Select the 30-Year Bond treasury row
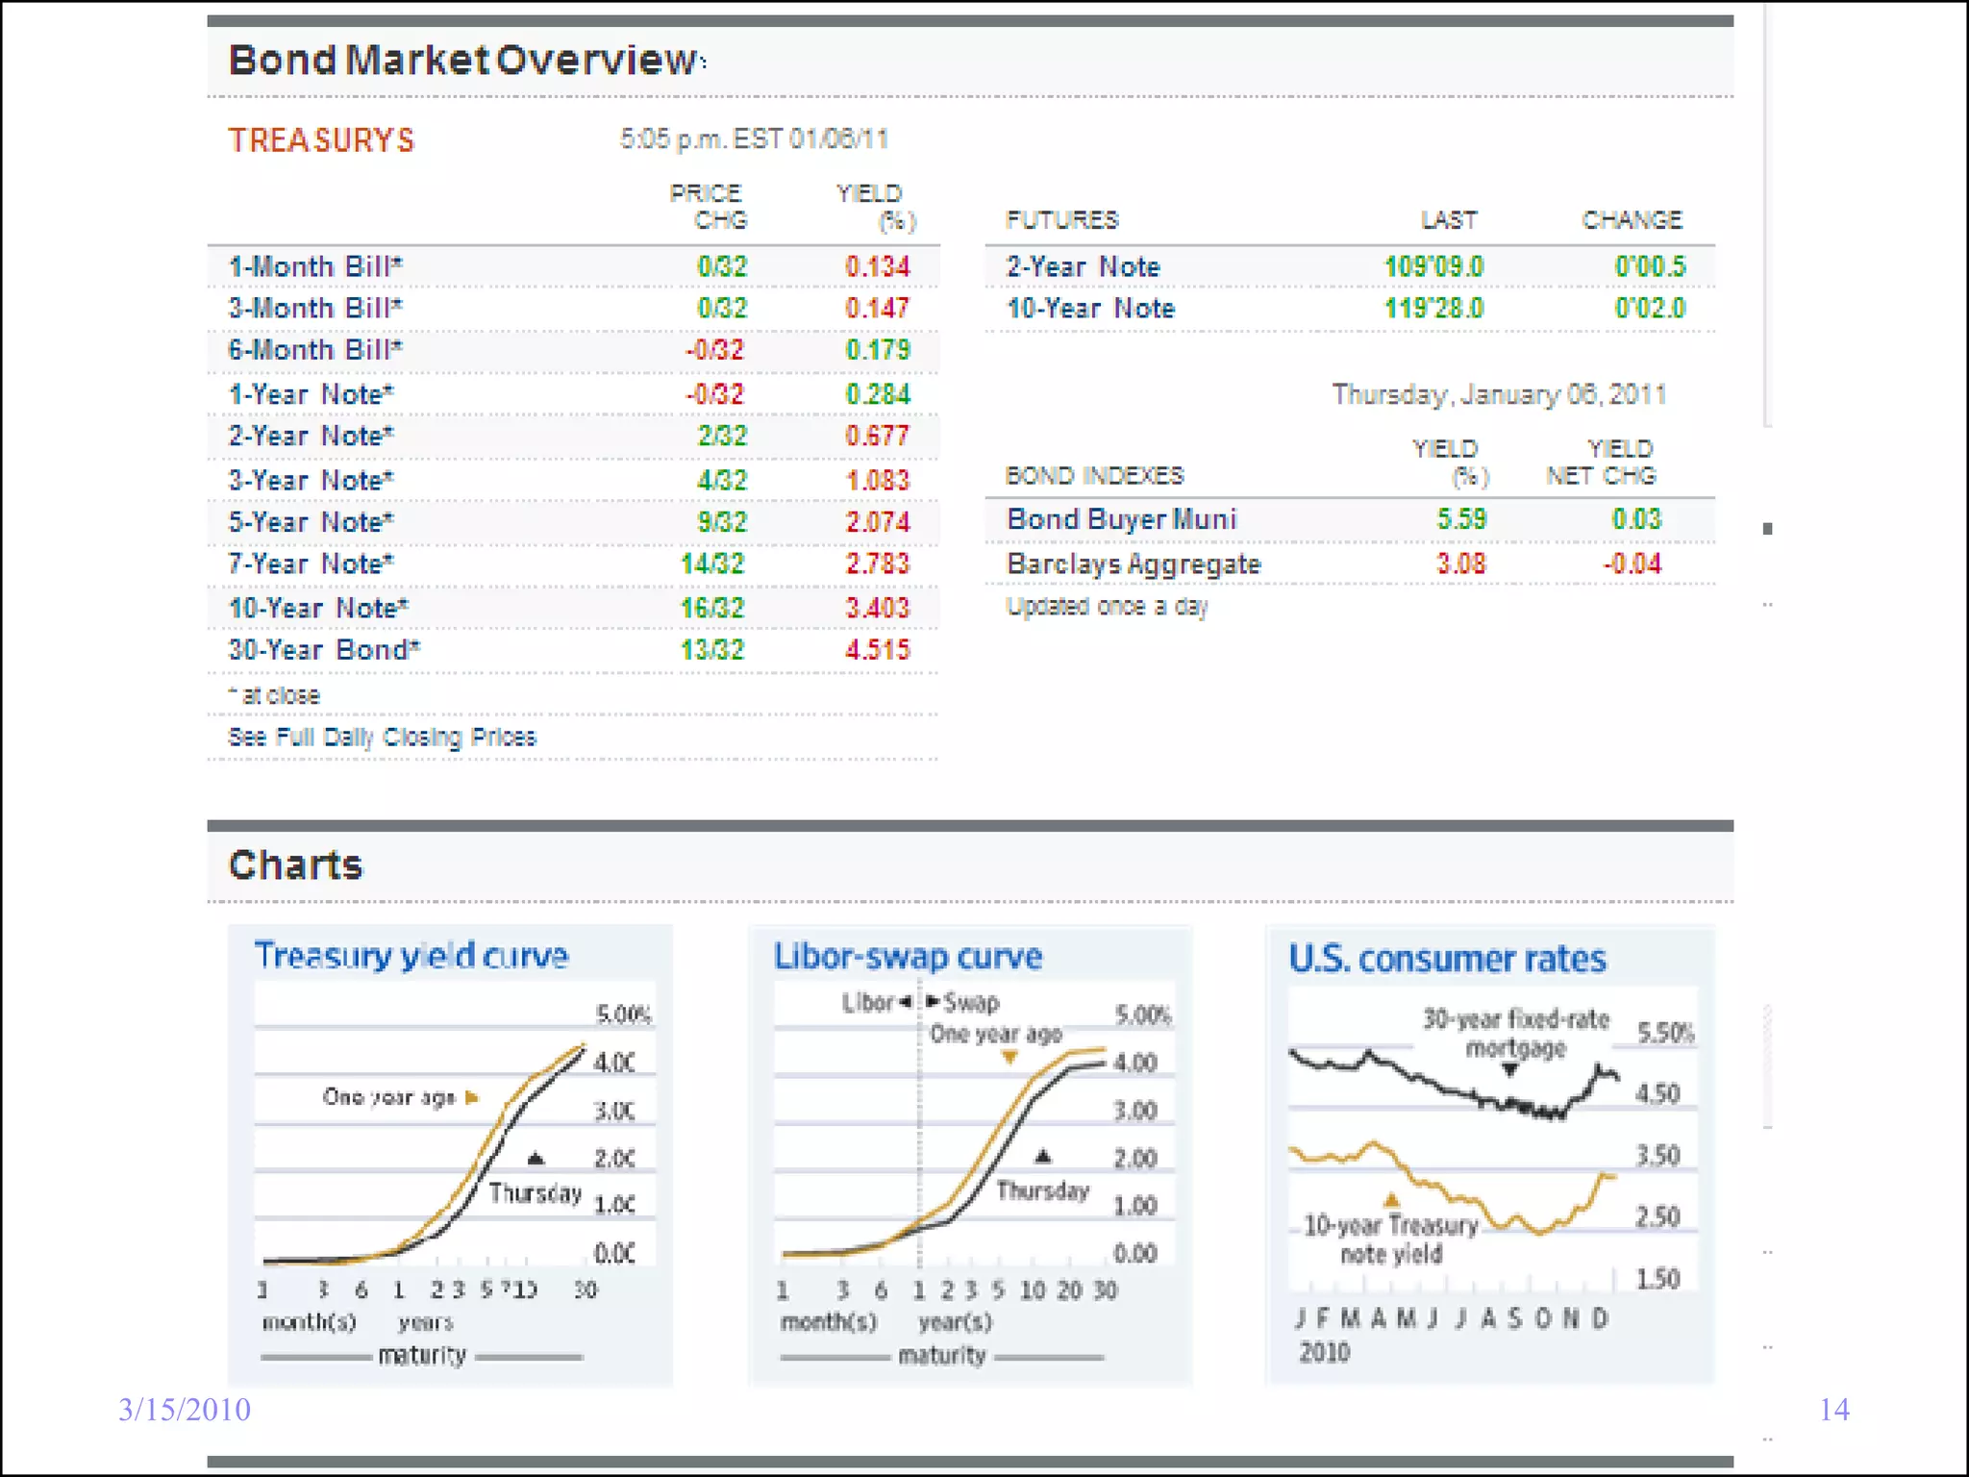This screenshot has width=1969, height=1477. (324, 650)
